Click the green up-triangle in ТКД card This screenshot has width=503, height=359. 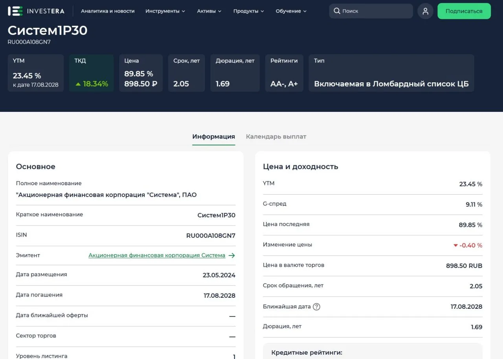coord(78,84)
